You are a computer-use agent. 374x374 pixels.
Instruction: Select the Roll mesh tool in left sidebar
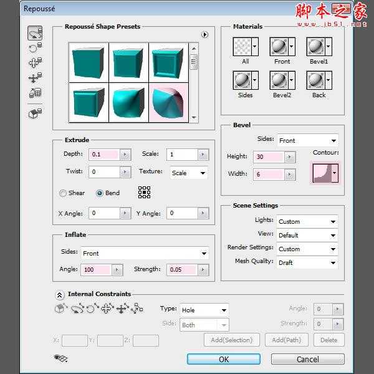pyautogui.click(x=35, y=48)
